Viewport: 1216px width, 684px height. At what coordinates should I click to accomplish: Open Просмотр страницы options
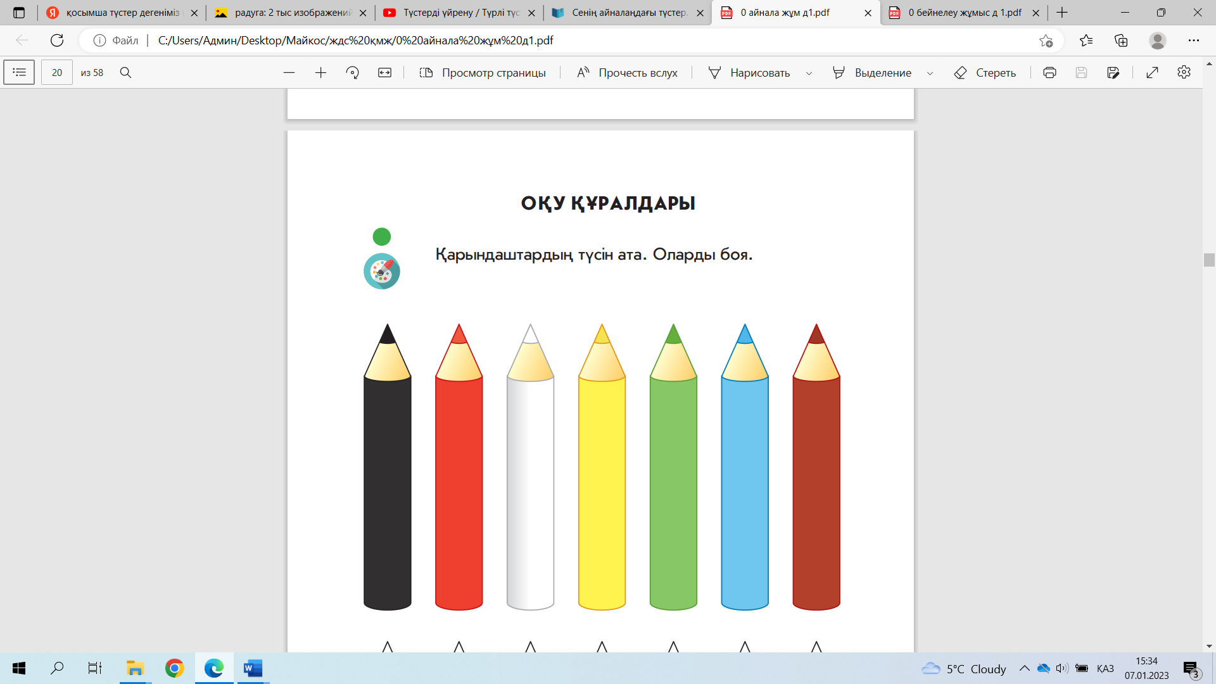pos(483,73)
